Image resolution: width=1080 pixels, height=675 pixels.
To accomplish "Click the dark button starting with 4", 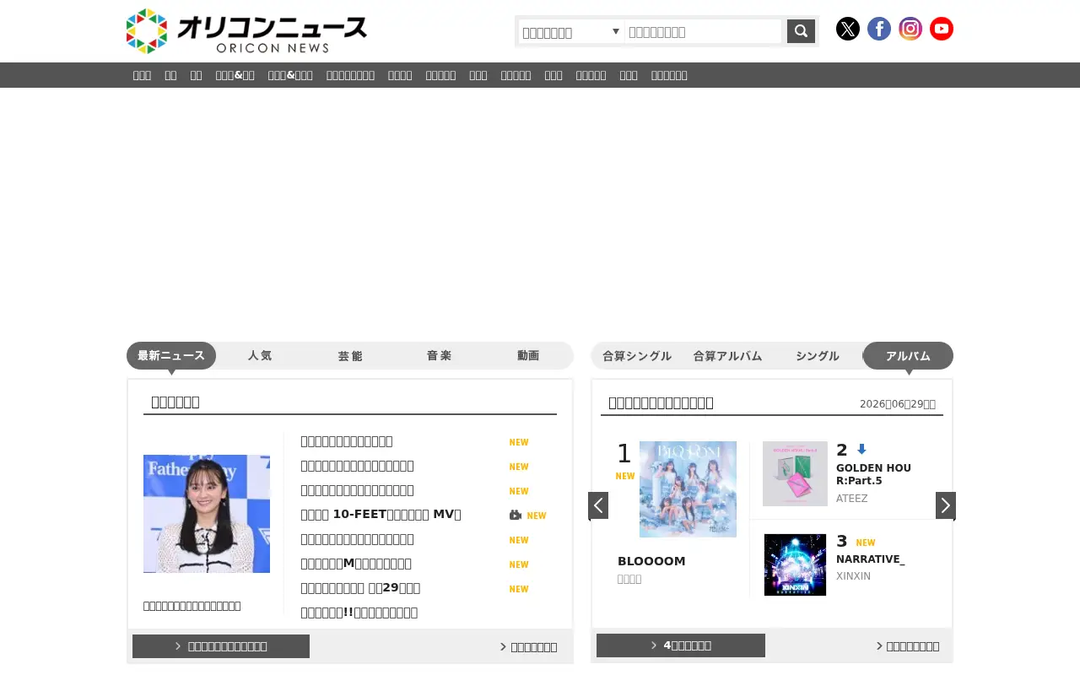I will coord(681,645).
